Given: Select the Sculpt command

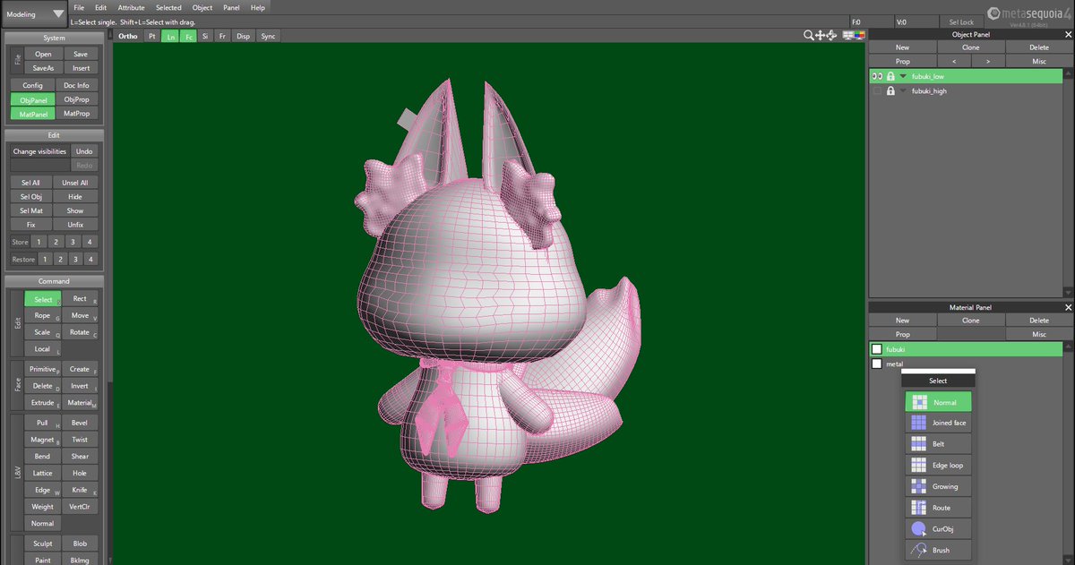Looking at the screenshot, I should click(42, 544).
